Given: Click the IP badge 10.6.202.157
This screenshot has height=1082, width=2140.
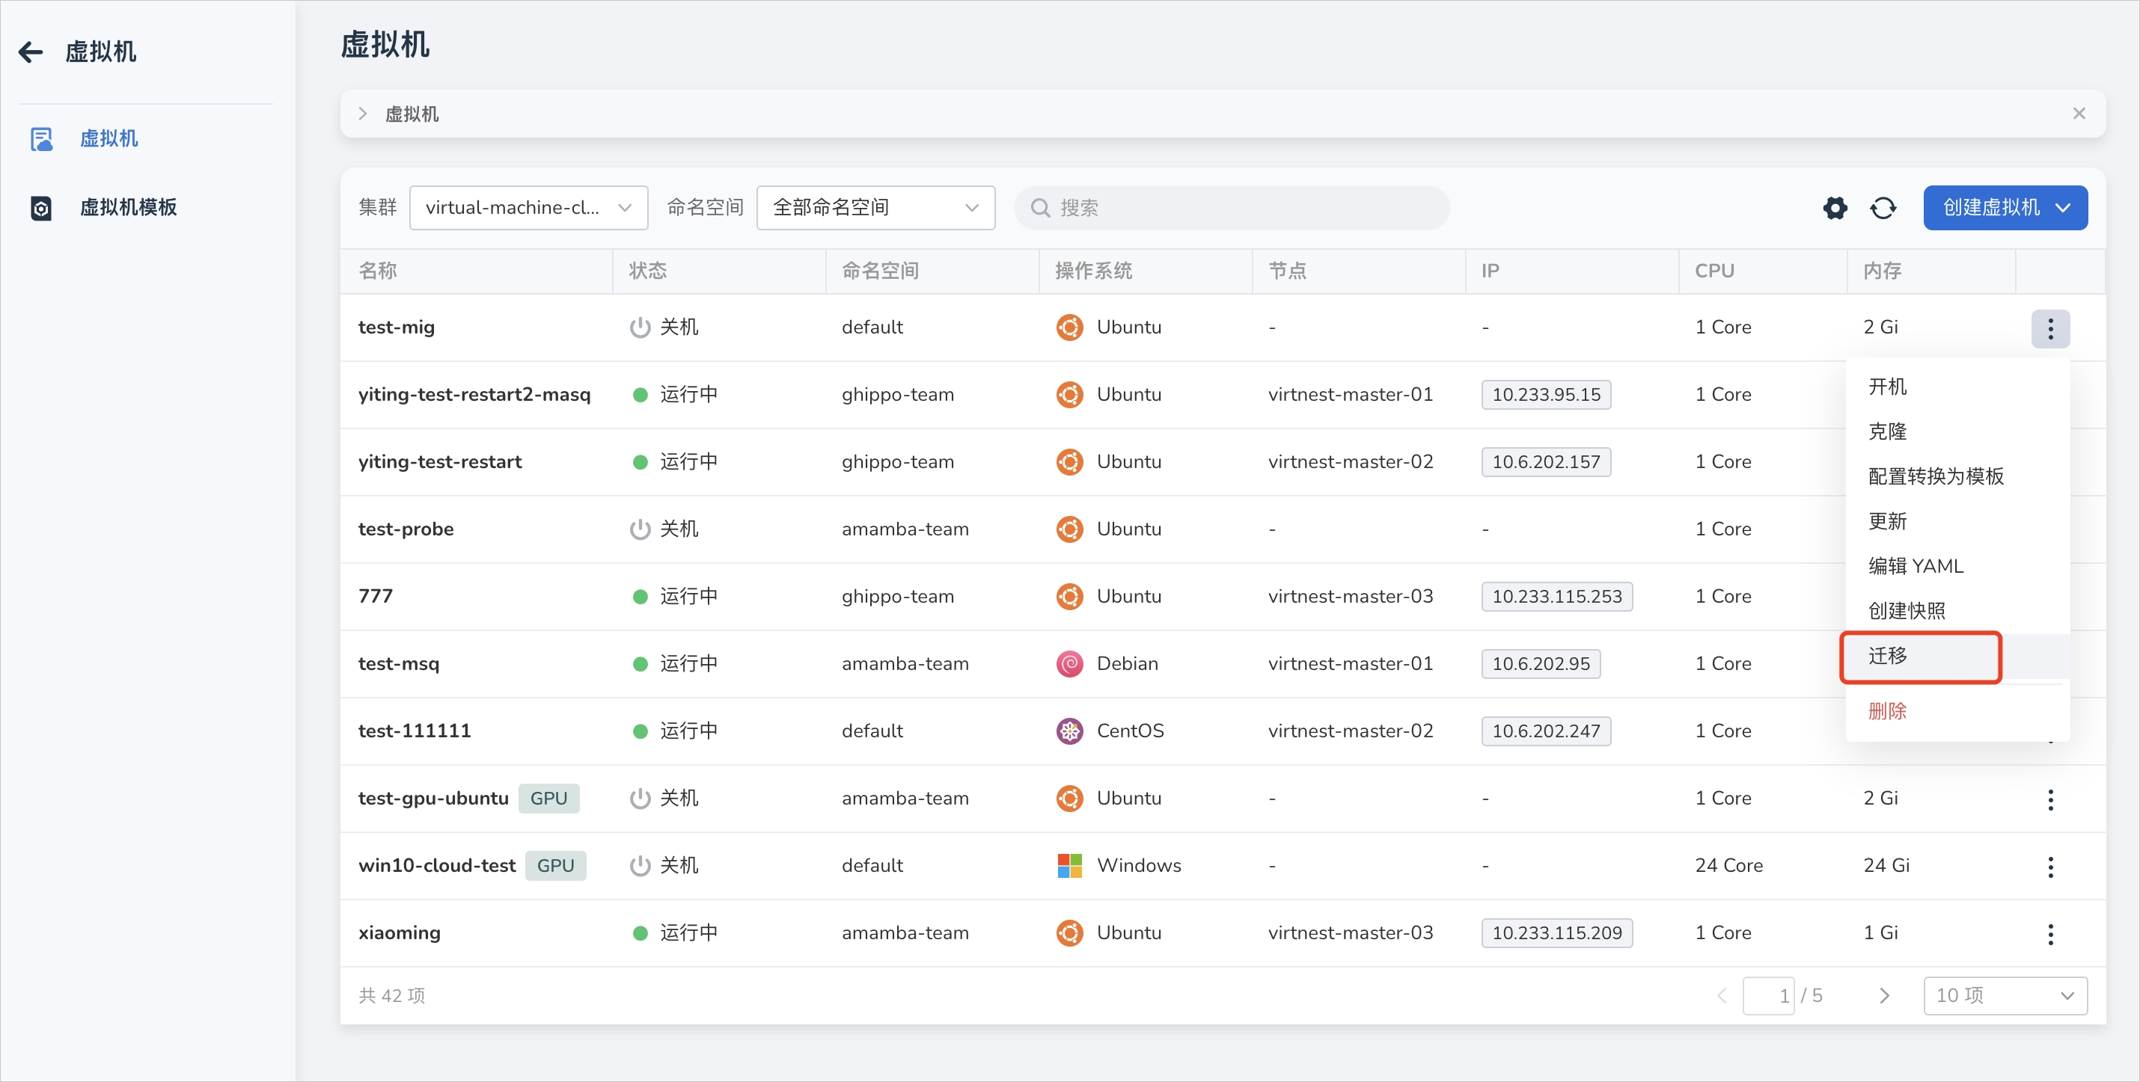Looking at the screenshot, I should 1545,461.
